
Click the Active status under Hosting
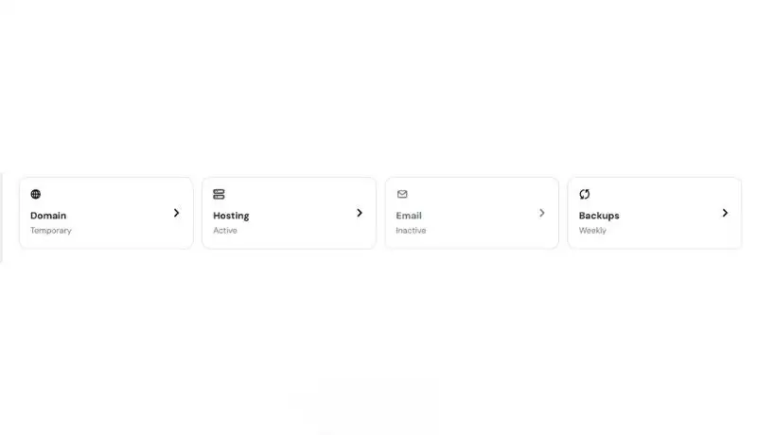click(225, 231)
